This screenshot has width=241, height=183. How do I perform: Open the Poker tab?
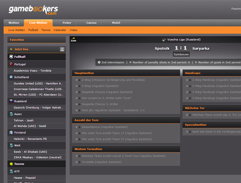(67, 23)
